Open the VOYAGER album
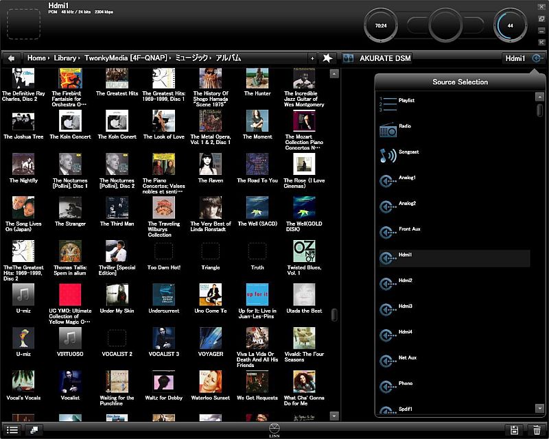This screenshot has width=549, height=439. pos(211,338)
